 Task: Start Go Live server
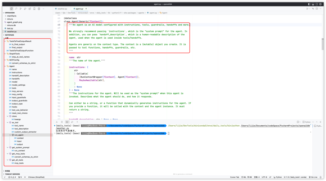pos(313,177)
